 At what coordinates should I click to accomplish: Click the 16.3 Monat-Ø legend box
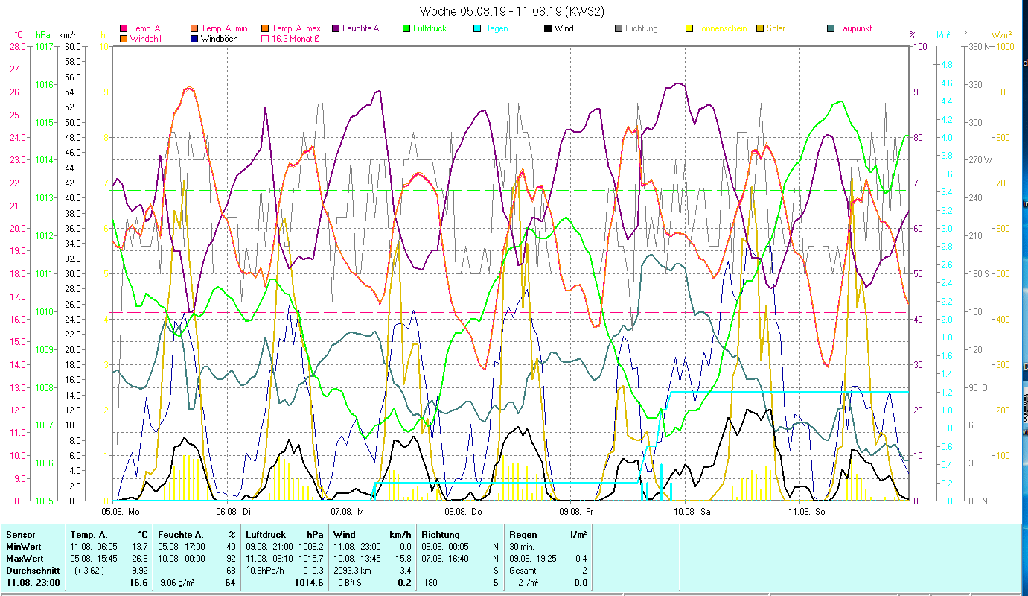[265, 39]
